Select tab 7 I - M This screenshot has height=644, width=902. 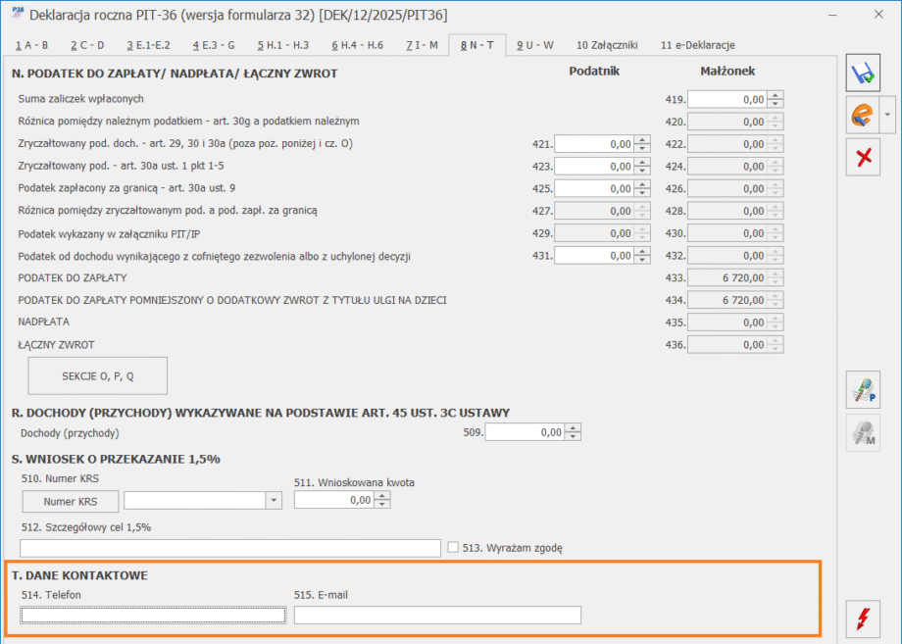423,45
